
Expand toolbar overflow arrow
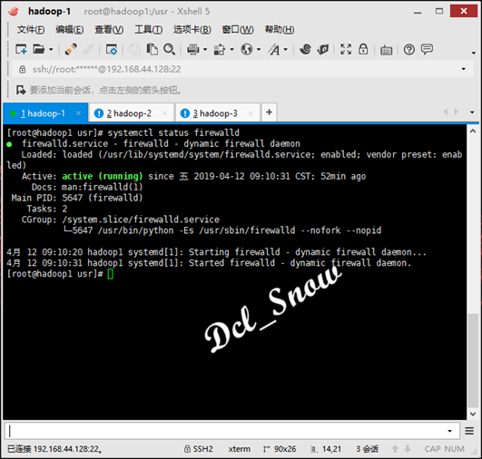474,53
